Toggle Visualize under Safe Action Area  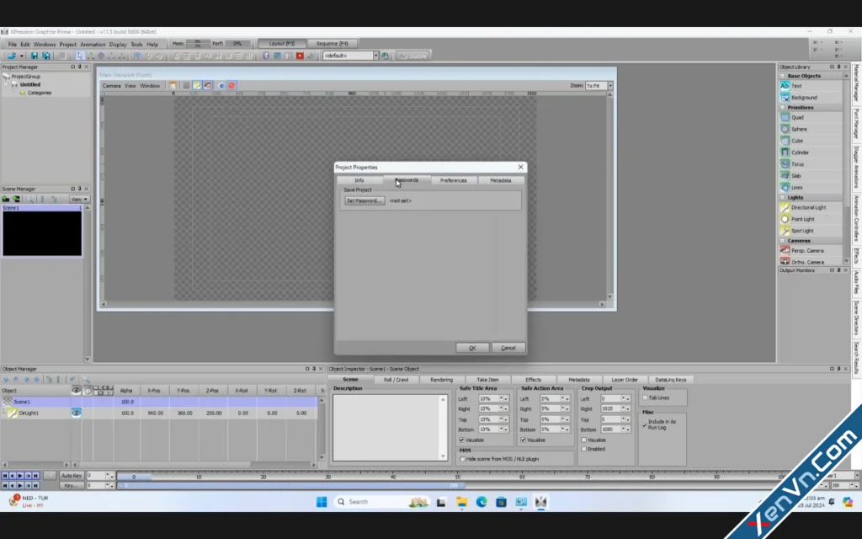tap(524, 440)
